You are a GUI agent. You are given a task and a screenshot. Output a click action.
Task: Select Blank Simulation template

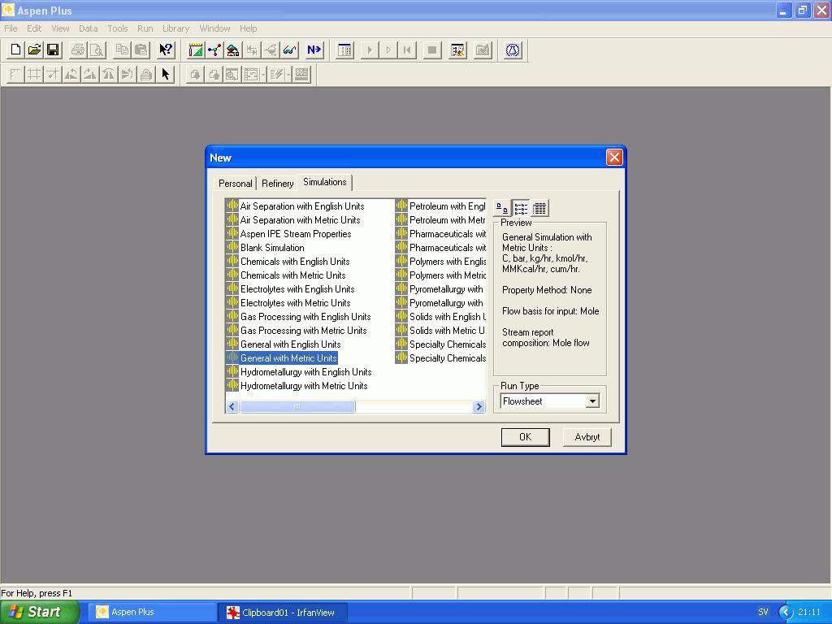point(266,247)
